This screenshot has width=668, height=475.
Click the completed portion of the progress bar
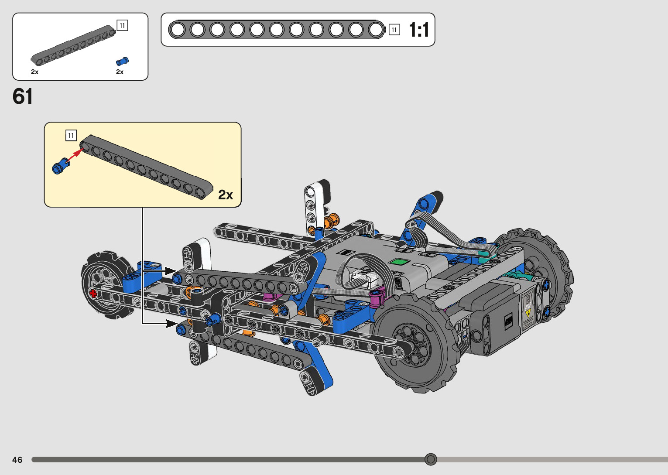click(x=227, y=460)
